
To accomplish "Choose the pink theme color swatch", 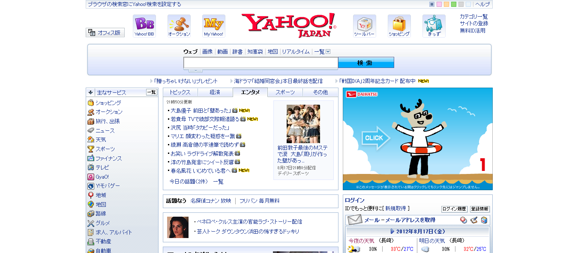I will tap(439, 4).
